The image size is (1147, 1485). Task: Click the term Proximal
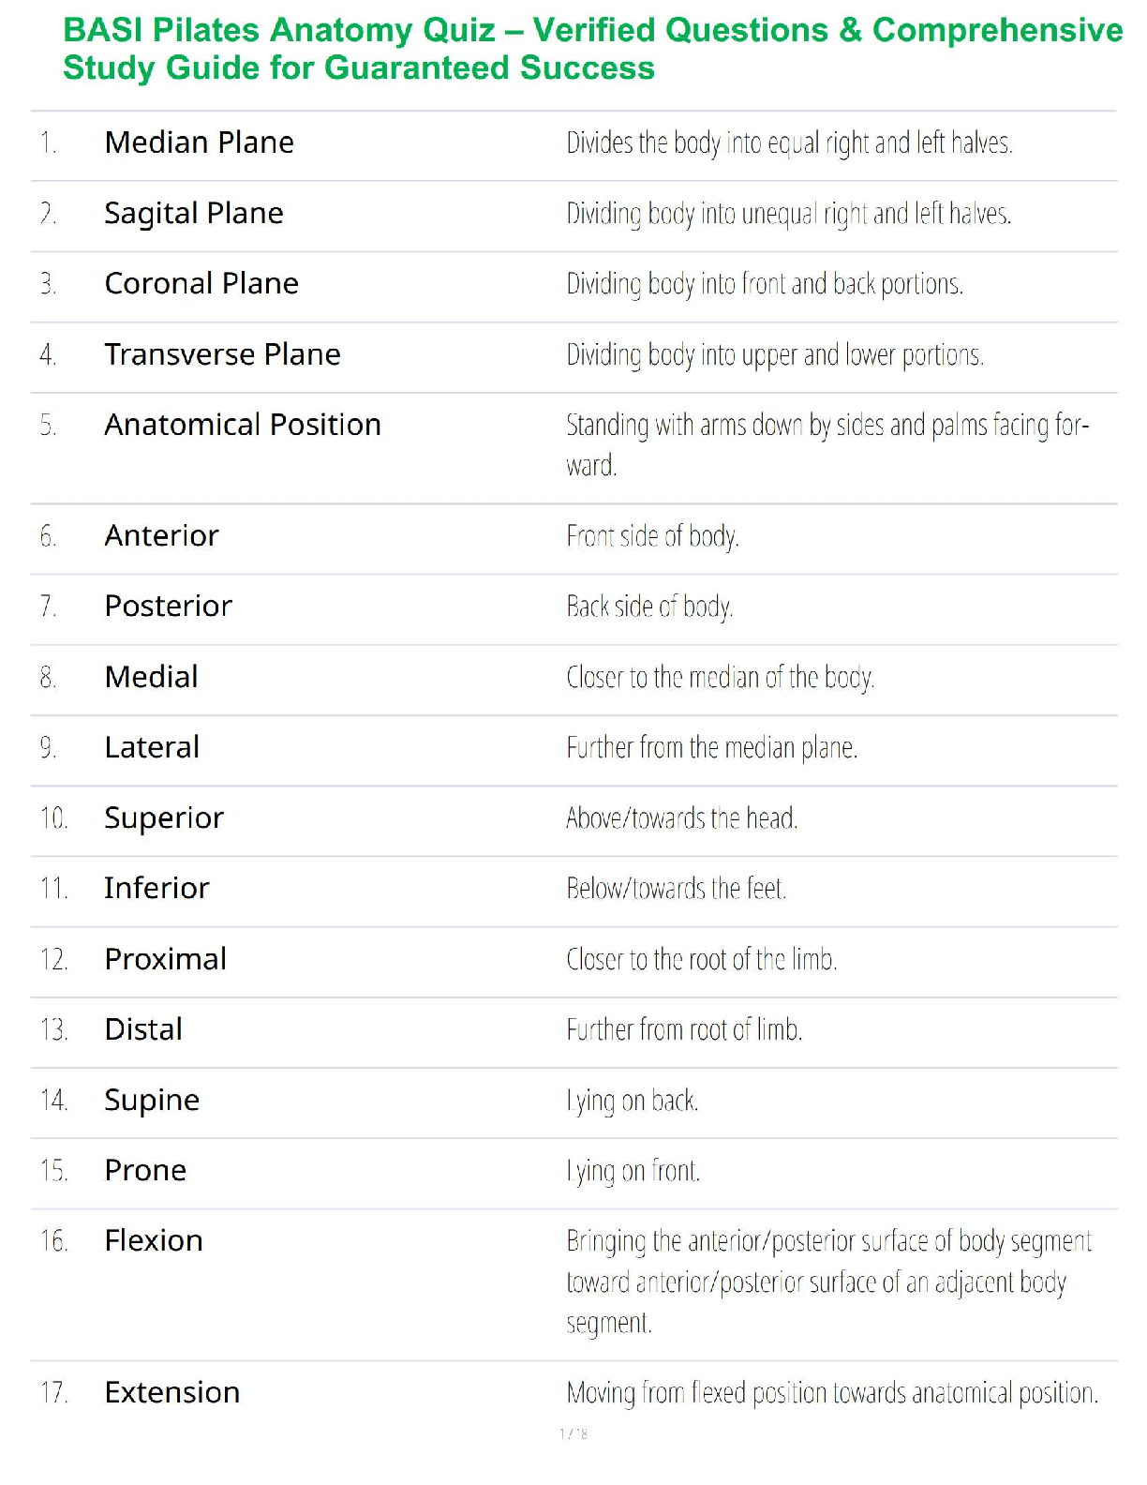tap(165, 959)
